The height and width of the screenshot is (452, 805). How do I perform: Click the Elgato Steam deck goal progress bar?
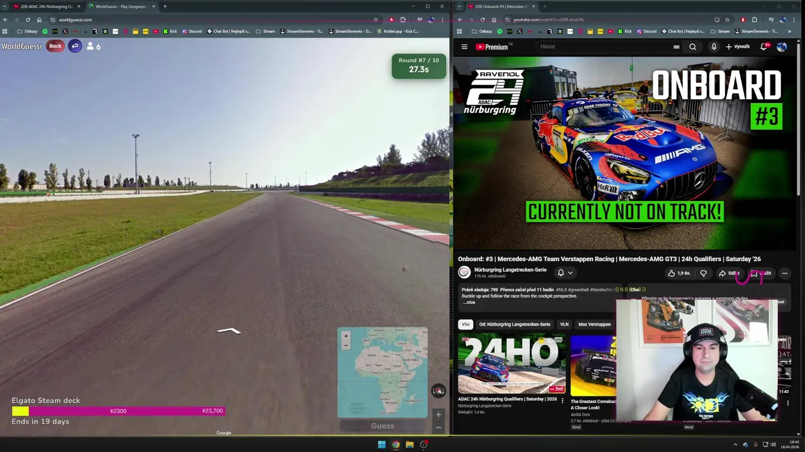(118, 411)
